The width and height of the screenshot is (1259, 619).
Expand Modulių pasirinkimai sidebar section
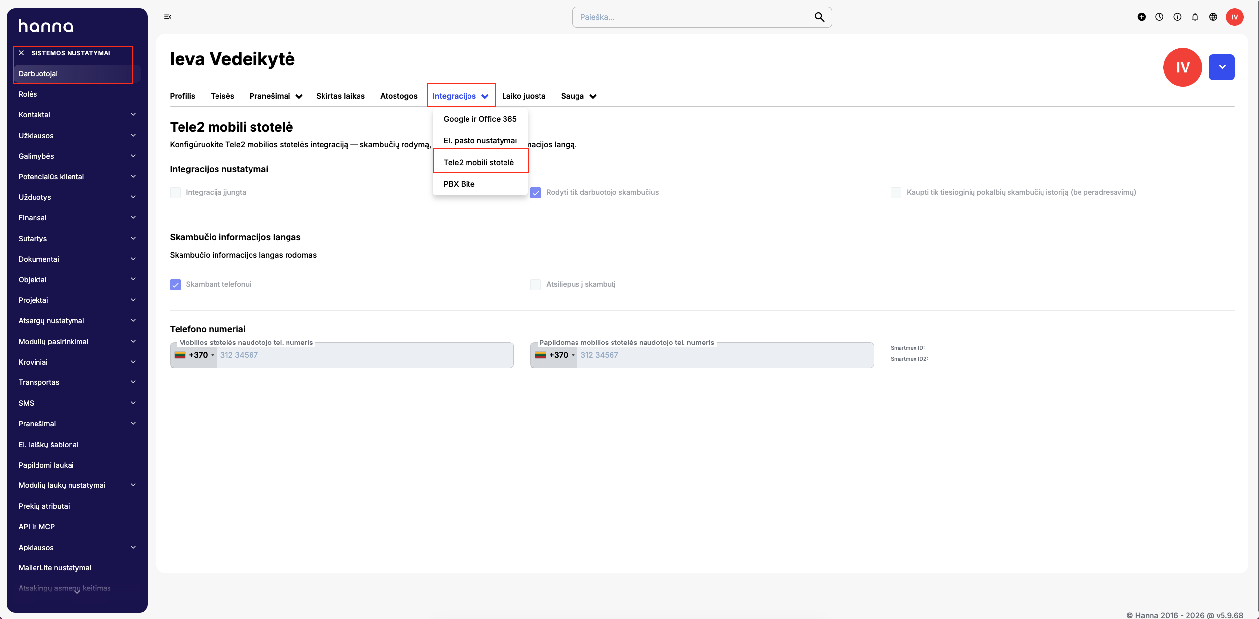point(77,342)
